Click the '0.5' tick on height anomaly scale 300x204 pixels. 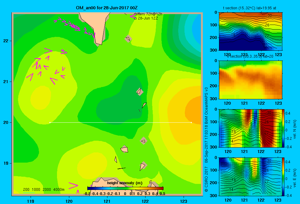162,194
